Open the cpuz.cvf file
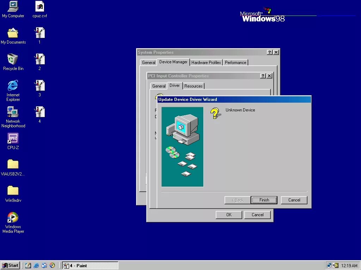The height and width of the screenshot is (270, 361). pyautogui.click(x=39, y=8)
